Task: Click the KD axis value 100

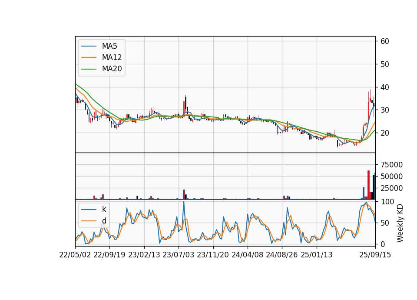Action: [x=387, y=202]
